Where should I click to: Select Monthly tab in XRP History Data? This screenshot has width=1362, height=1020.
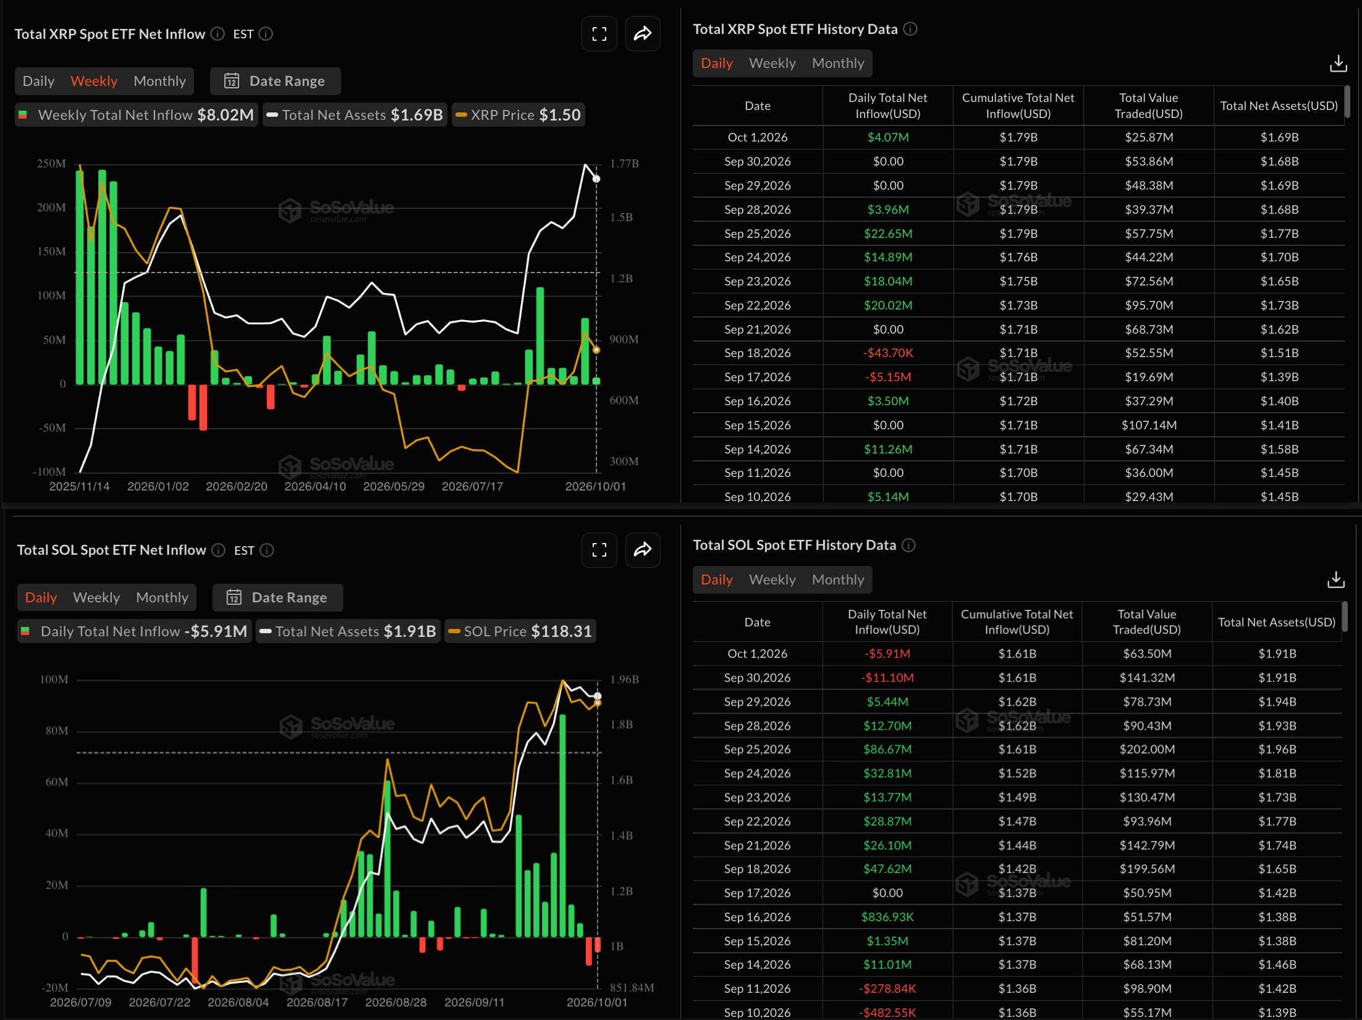point(838,63)
